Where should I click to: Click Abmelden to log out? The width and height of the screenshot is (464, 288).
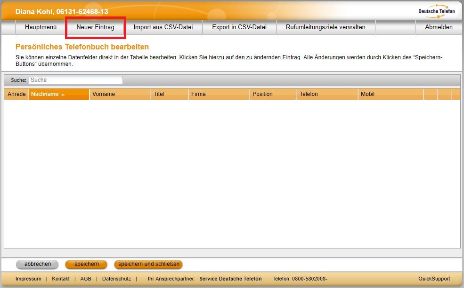pyautogui.click(x=439, y=27)
